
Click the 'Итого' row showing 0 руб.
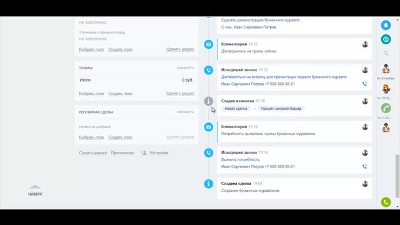136,80
